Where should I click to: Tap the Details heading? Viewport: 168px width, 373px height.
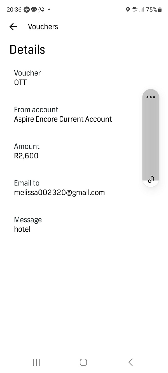[27, 50]
